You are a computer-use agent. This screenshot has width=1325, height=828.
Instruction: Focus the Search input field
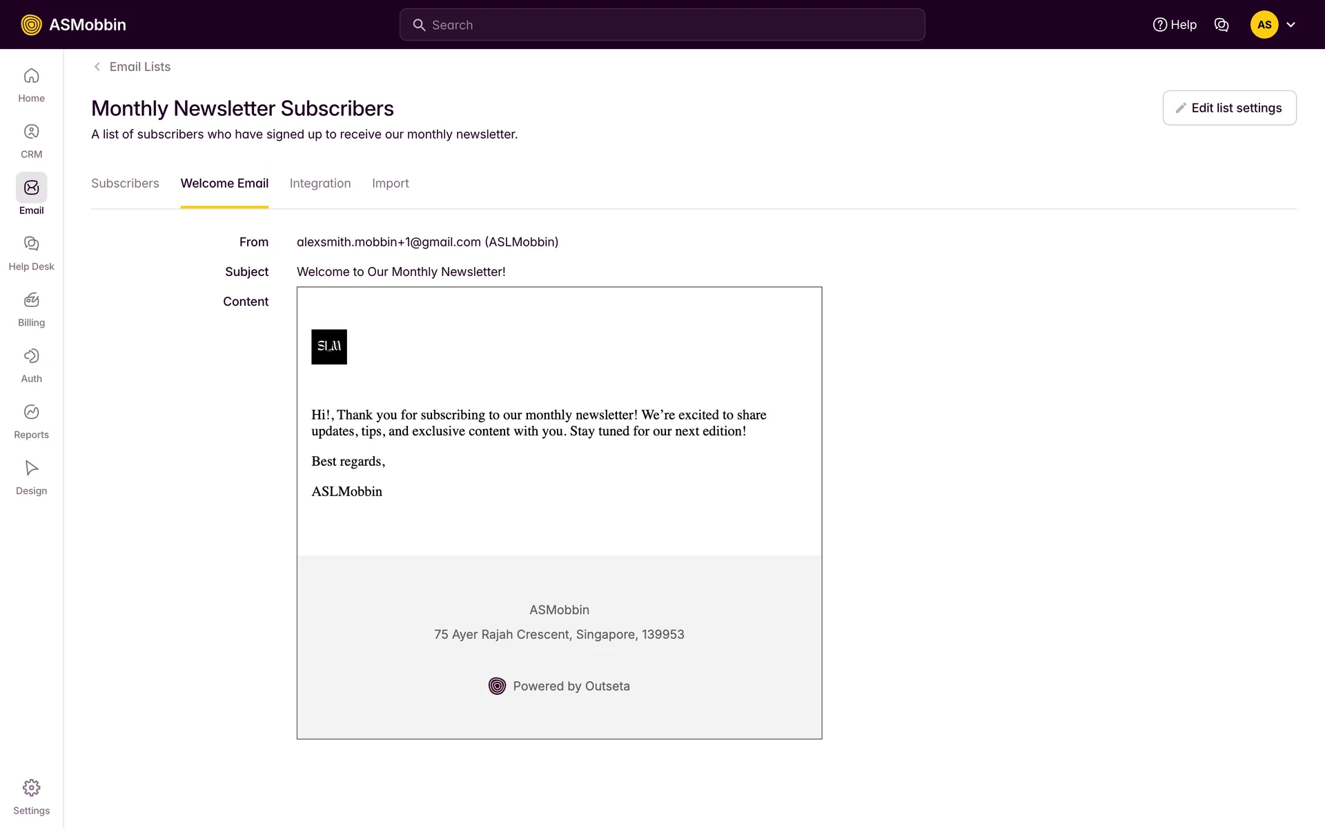662,25
